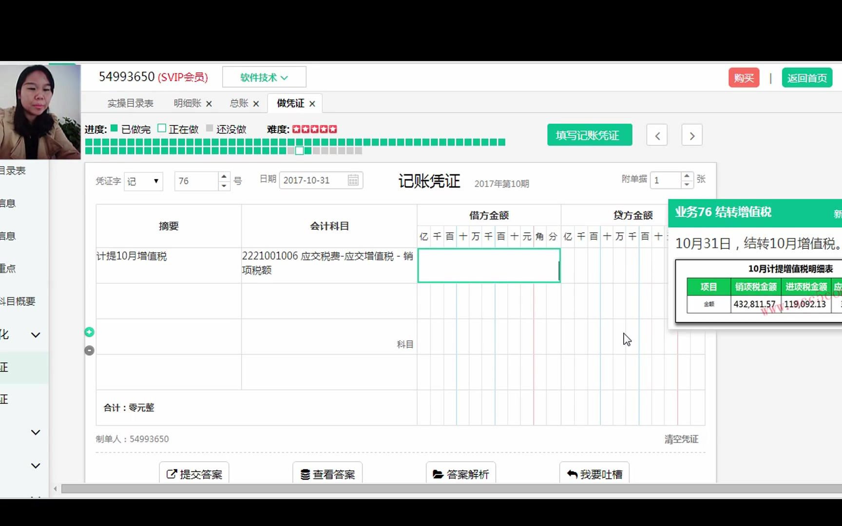Click the highlighted sidebar item 证
The width and height of the screenshot is (842, 526).
[x=24, y=368]
